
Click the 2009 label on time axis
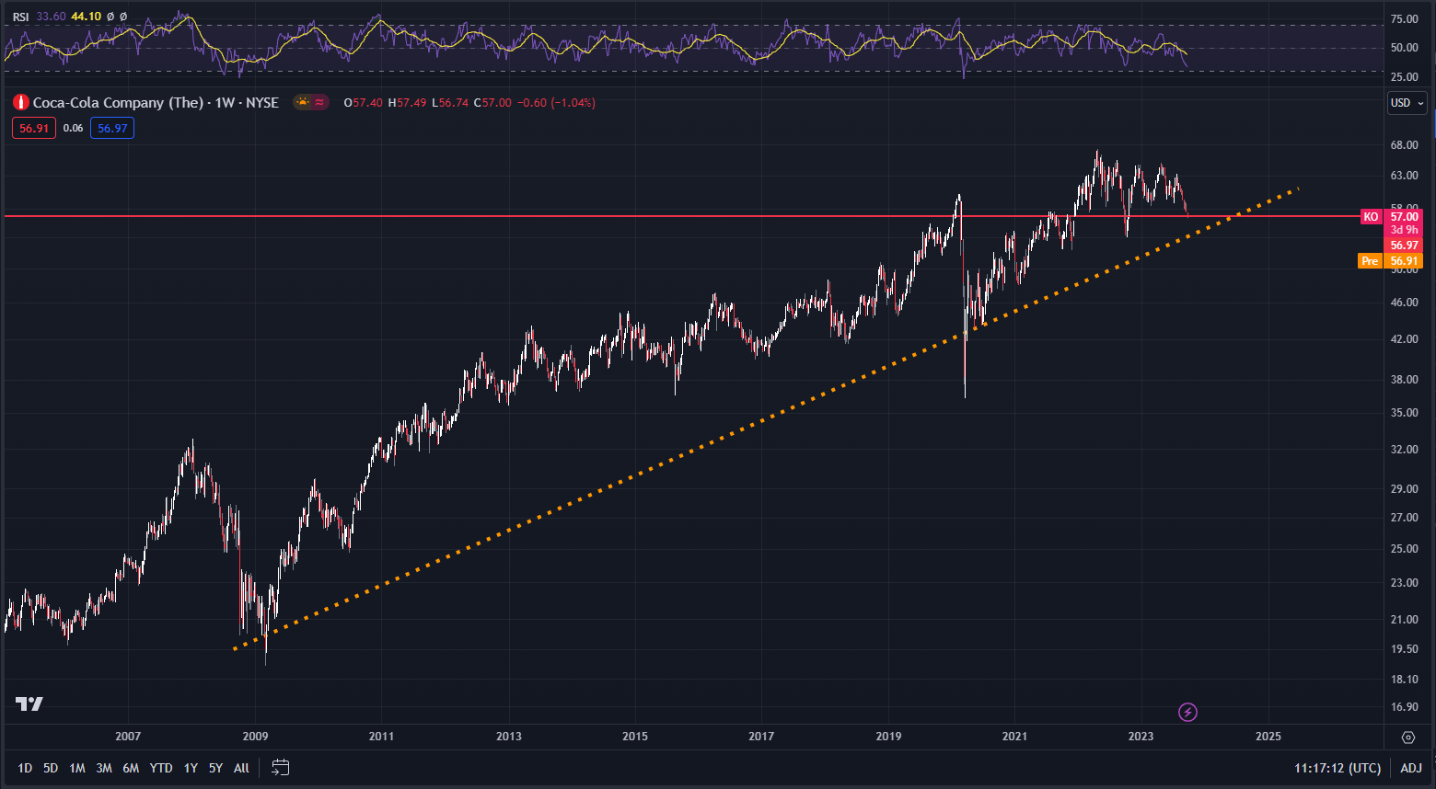coord(255,737)
